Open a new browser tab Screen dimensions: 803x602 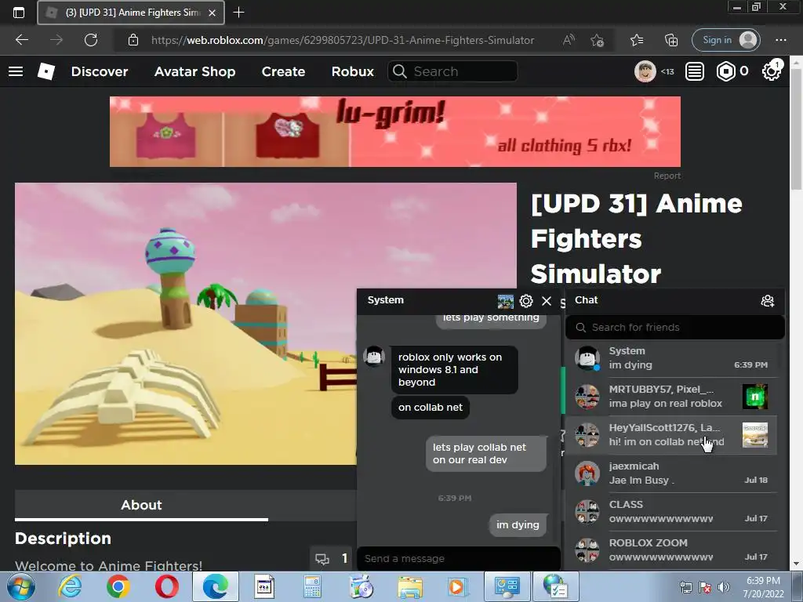tap(238, 13)
